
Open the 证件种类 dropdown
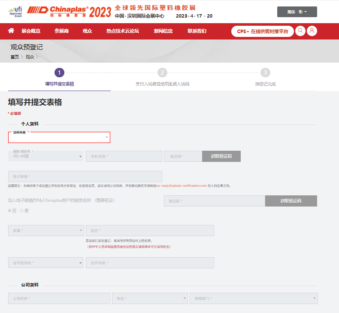[59, 137]
